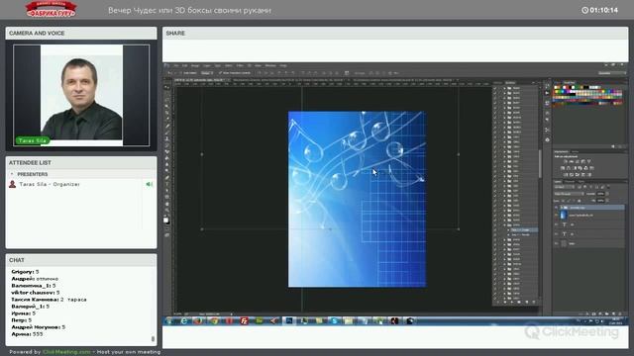Select the Gradient tool
This screenshot has width=634, height=356.
[166, 158]
